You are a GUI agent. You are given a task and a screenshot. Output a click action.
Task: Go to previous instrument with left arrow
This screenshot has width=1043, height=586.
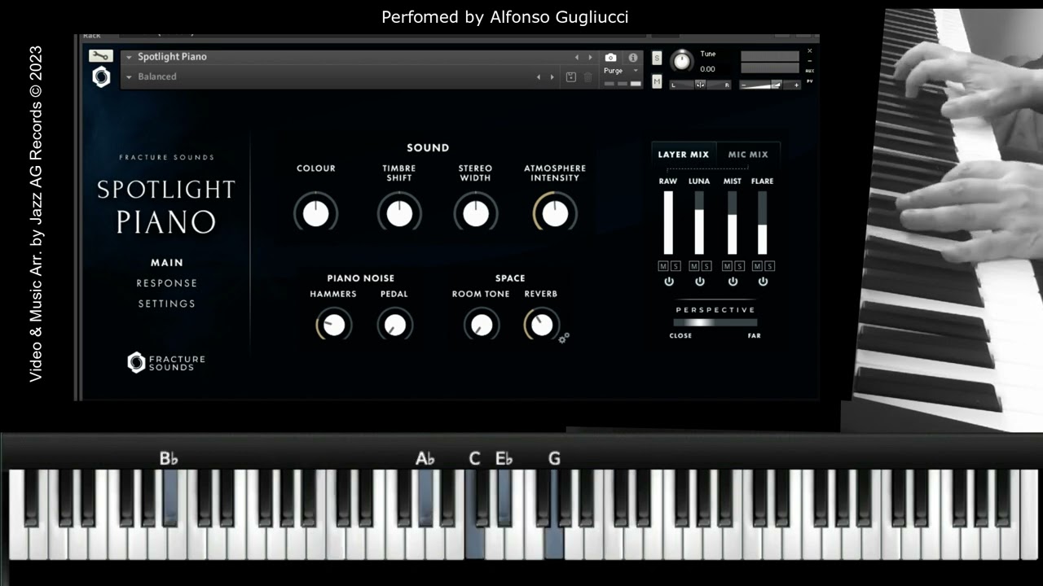point(577,58)
